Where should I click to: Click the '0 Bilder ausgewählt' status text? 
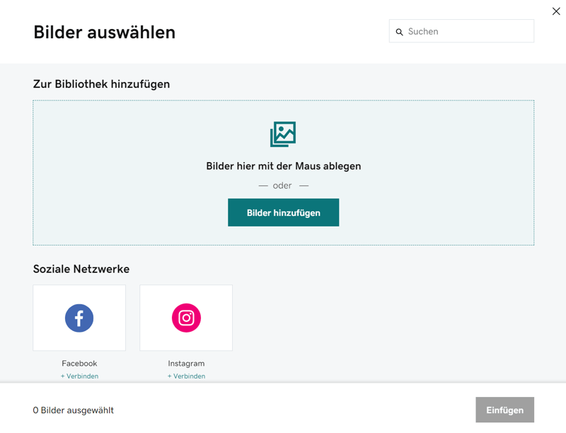(74, 410)
